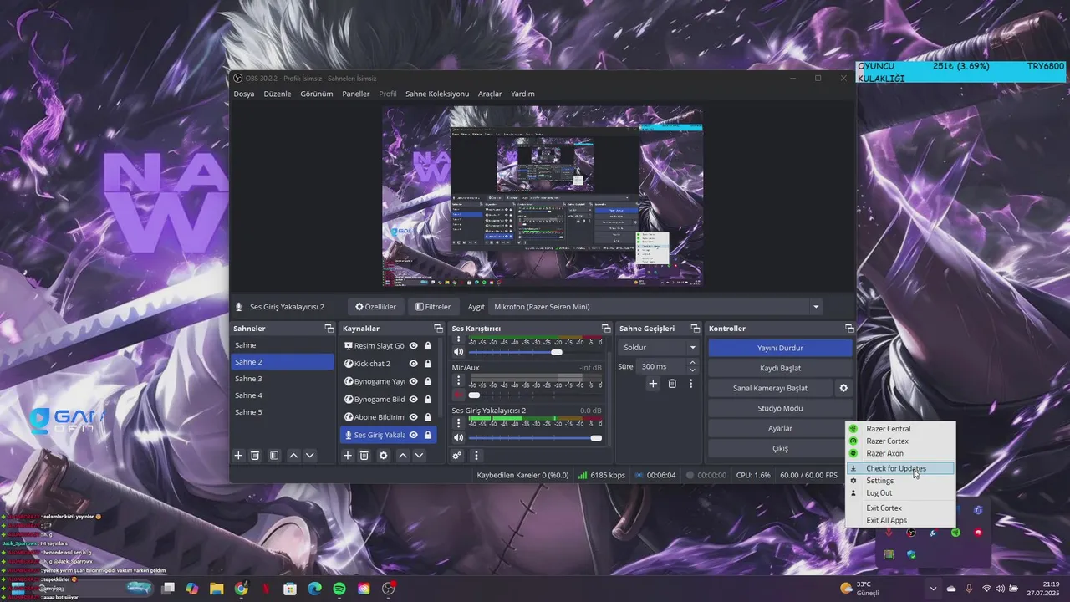Hide the Resim Slayt Gösterisi source

tap(413, 345)
